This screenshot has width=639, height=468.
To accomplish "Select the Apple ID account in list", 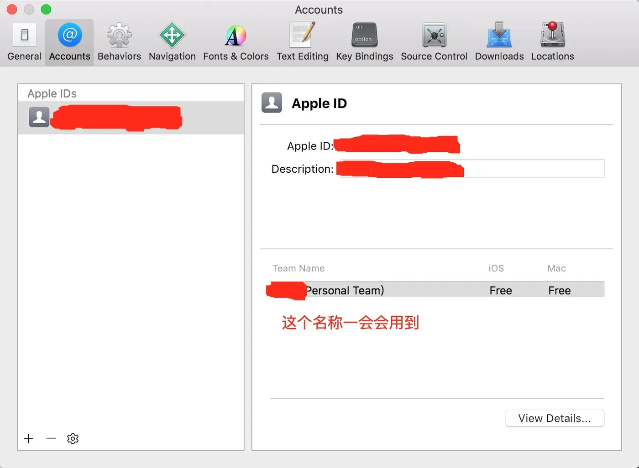I will [131, 118].
